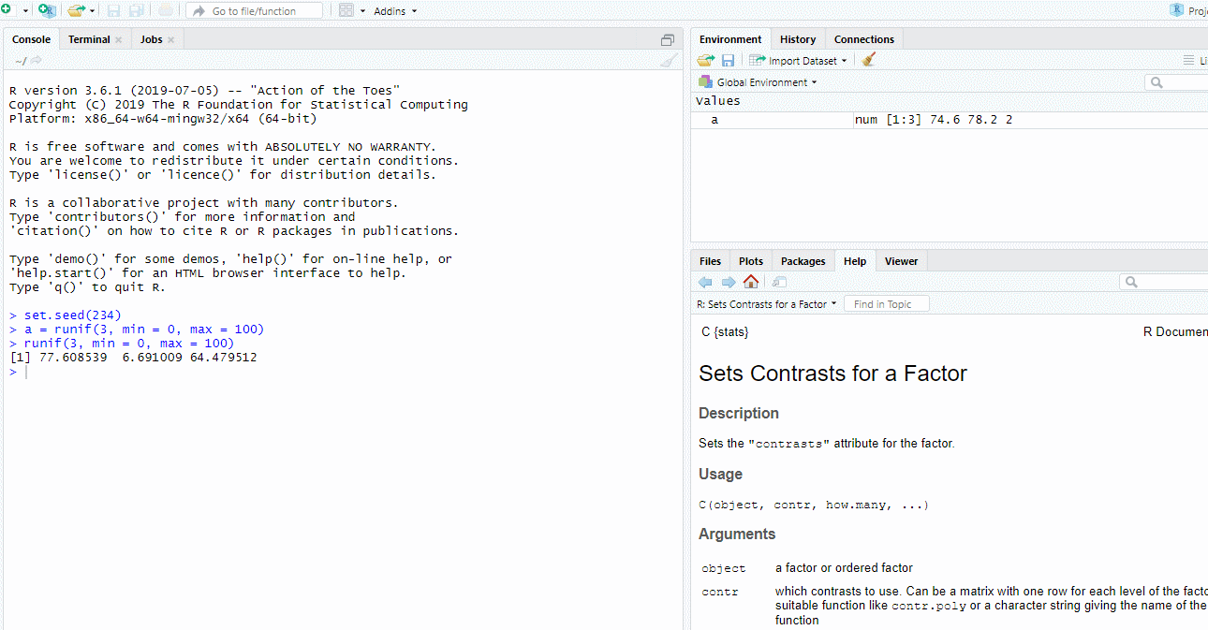Switch to the Jobs tab
Screen dimensions: 1208x630
point(151,39)
